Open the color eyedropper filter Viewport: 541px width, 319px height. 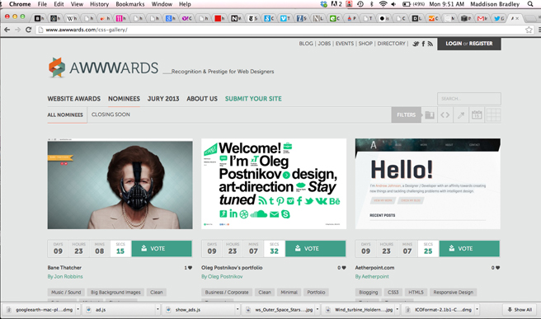[461, 115]
